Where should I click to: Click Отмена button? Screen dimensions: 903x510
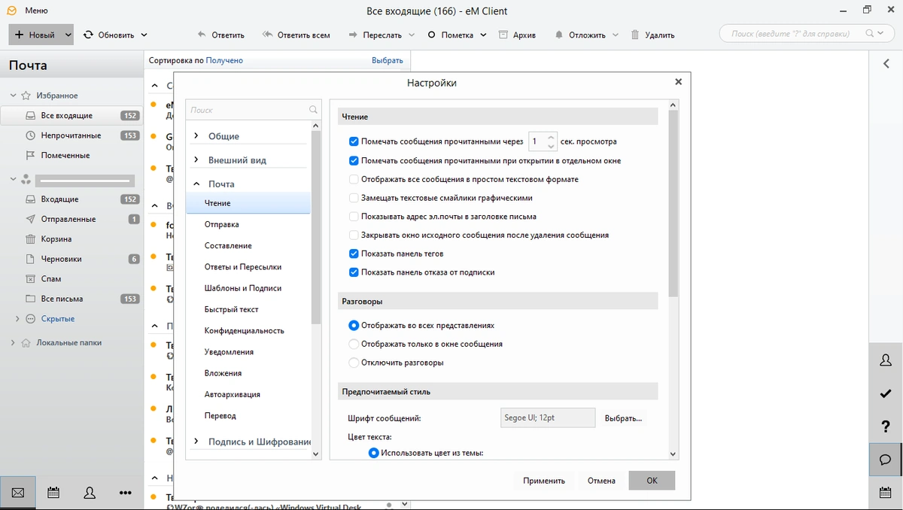tap(601, 481)
